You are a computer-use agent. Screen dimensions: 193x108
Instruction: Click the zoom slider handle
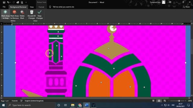[x=179, y=101]
